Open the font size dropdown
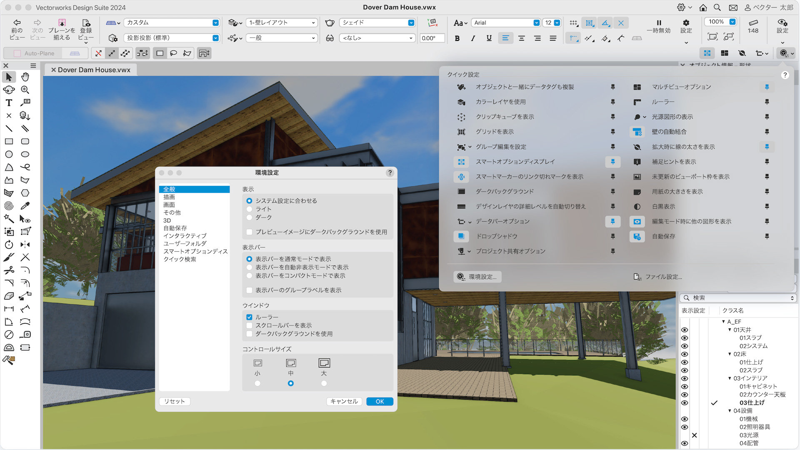The image size is (800, 450). click(557, 22)
